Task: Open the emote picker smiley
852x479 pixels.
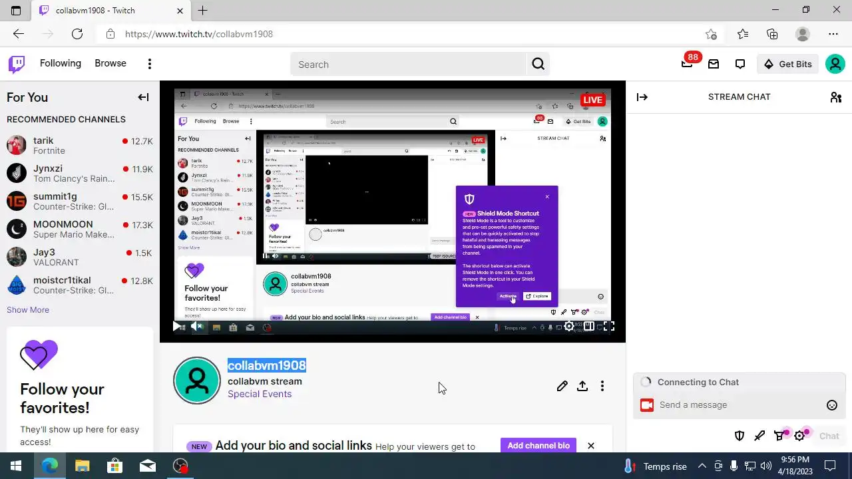Action: coord(831,405)
